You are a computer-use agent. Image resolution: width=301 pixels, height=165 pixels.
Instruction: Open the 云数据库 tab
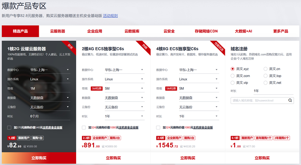pyautogui.click(x=132, y=31)
